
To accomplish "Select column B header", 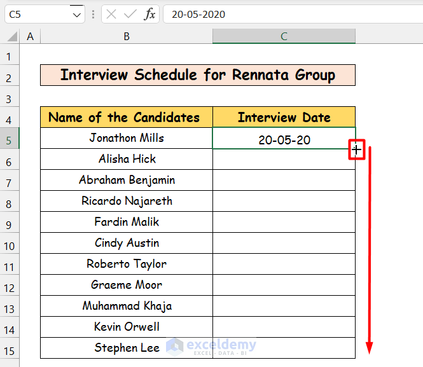I will tap(127, 37).
